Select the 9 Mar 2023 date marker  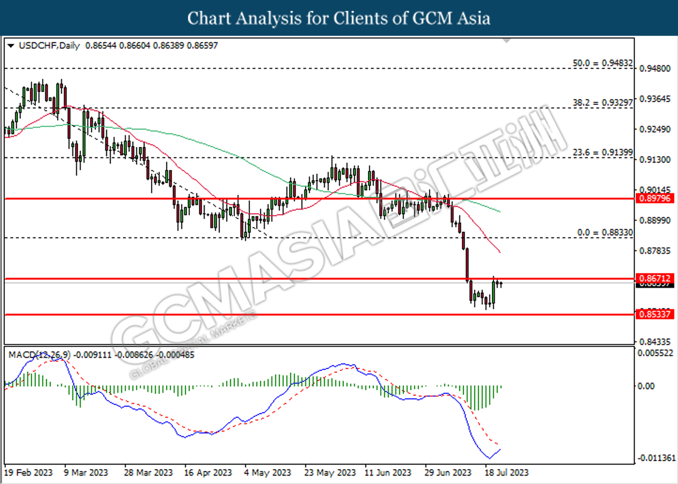click(86, 473)
